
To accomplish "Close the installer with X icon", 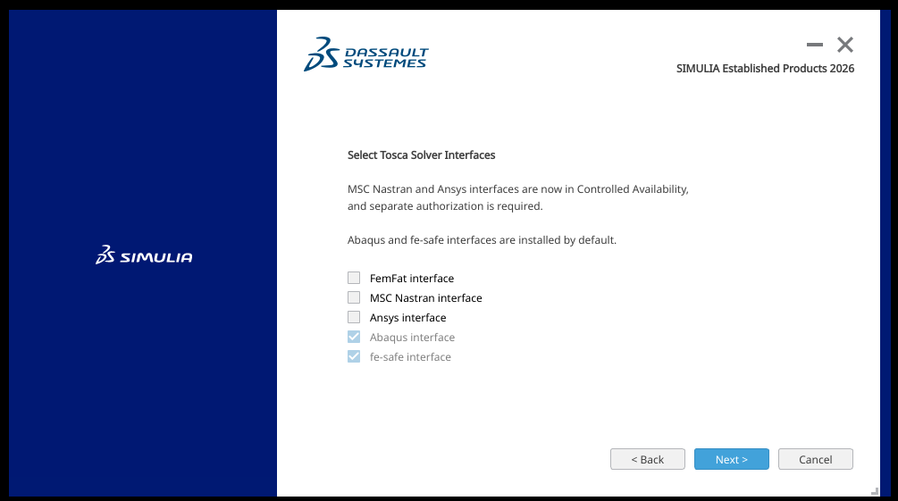I will click(844, 45).
